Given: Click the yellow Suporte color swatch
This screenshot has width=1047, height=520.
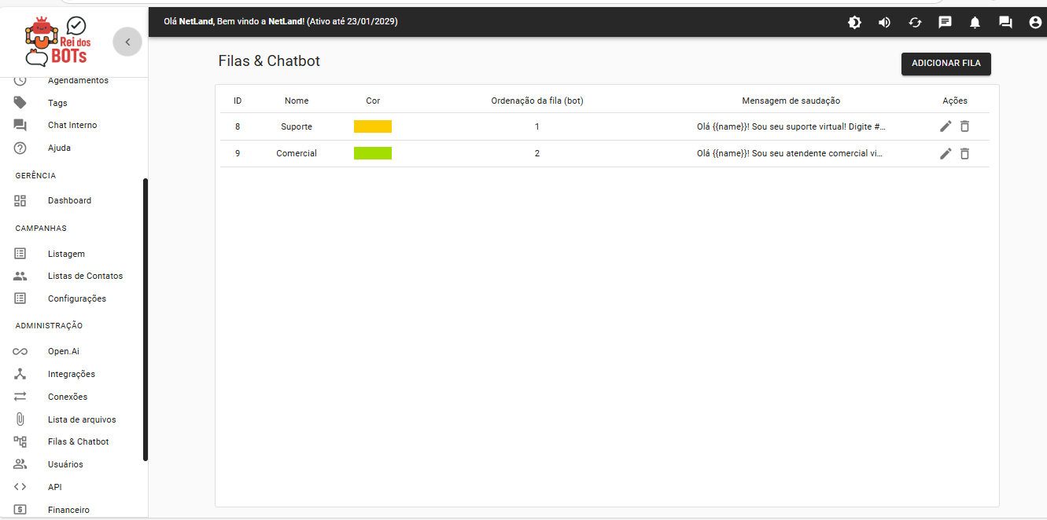Looking at the screenshot, I should tap(372, 126).
